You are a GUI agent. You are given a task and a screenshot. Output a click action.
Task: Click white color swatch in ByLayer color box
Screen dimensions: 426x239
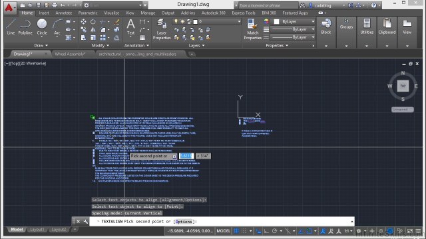point(277,21)
